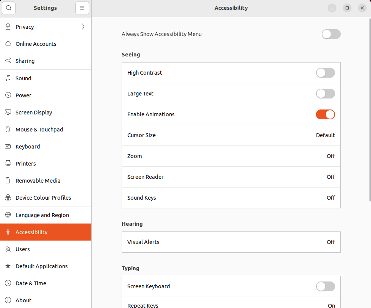Disable the Enable Animations switch
Viewport: 371px width, 308px height.
click(325, 114)
